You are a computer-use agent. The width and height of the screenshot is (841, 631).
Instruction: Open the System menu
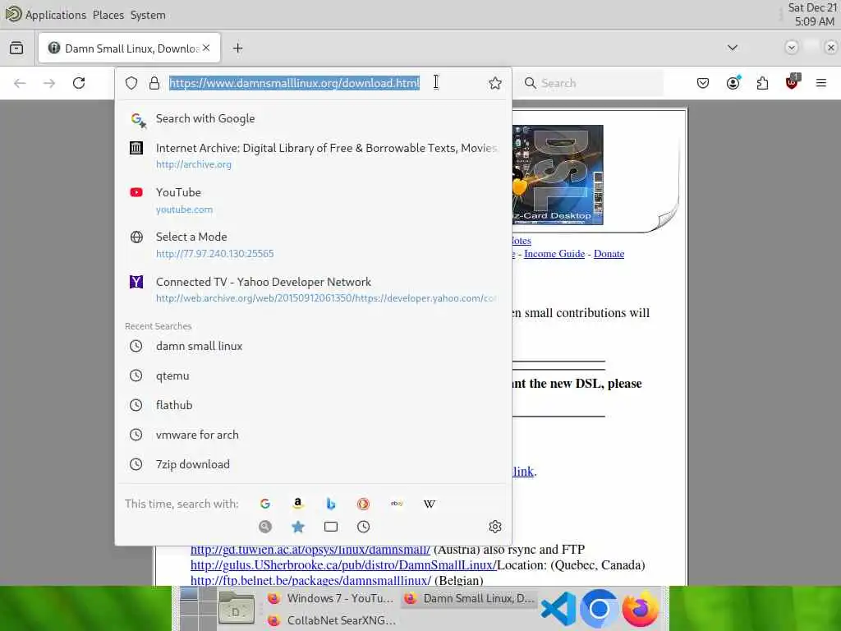148,15
